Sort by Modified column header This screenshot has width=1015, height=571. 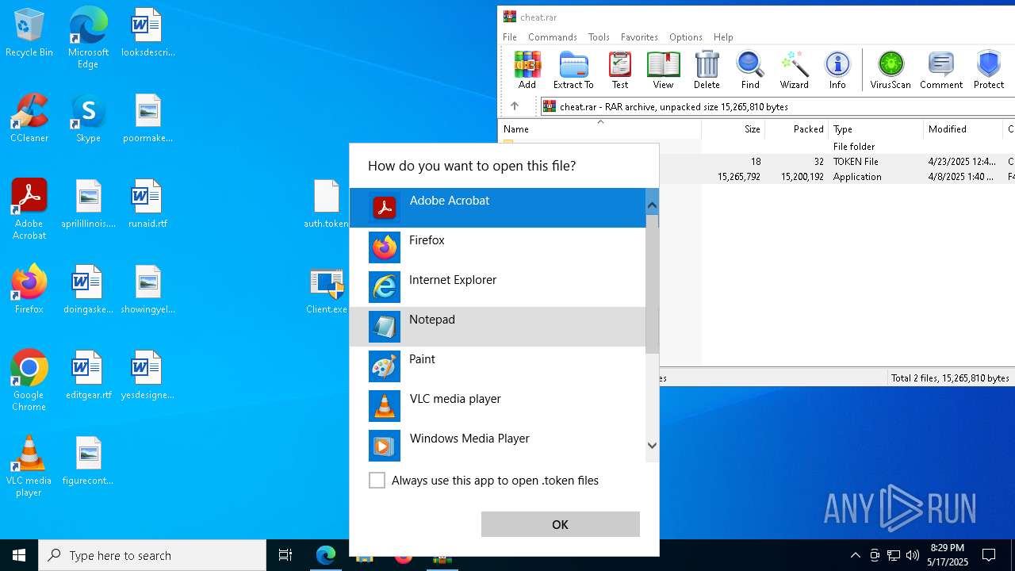pos(963,129)
